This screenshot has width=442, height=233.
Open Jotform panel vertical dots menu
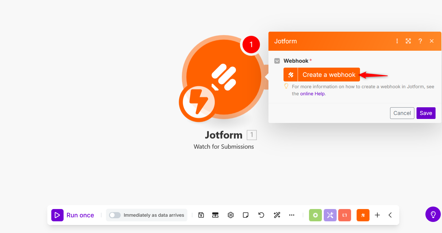[x=397, y=41]
